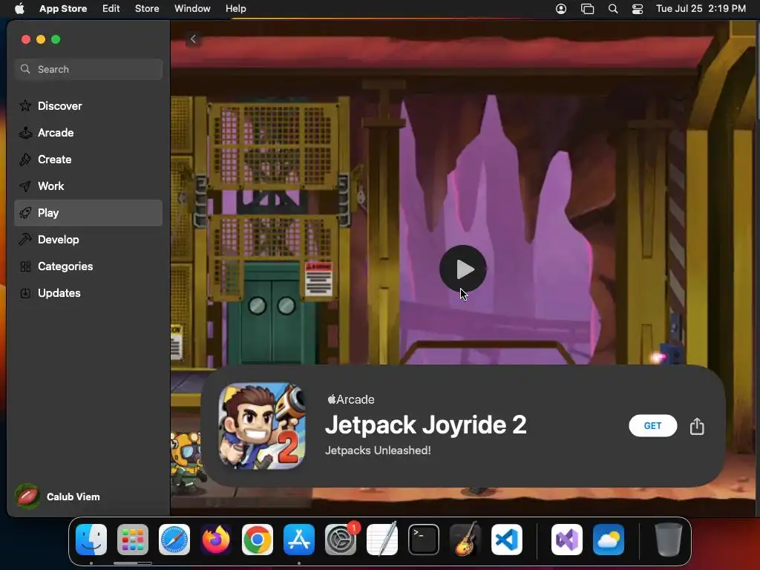Open the App Store menu
The image size is (760, 570).
point(63,8)
